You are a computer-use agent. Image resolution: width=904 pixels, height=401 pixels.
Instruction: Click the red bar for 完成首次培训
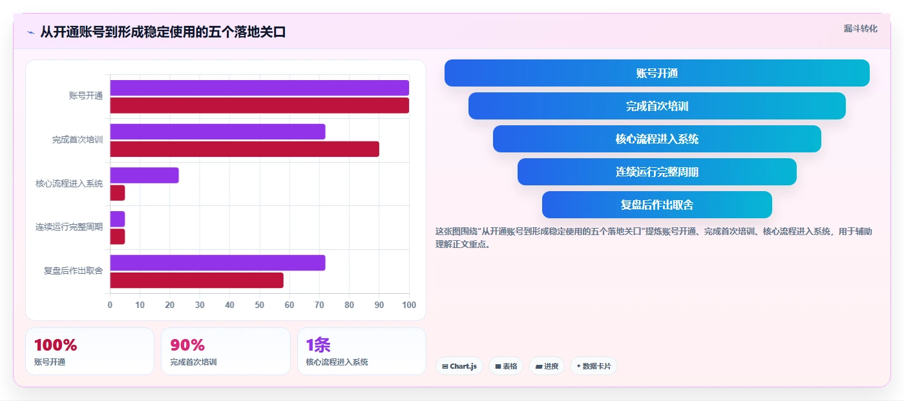[244, 149]
